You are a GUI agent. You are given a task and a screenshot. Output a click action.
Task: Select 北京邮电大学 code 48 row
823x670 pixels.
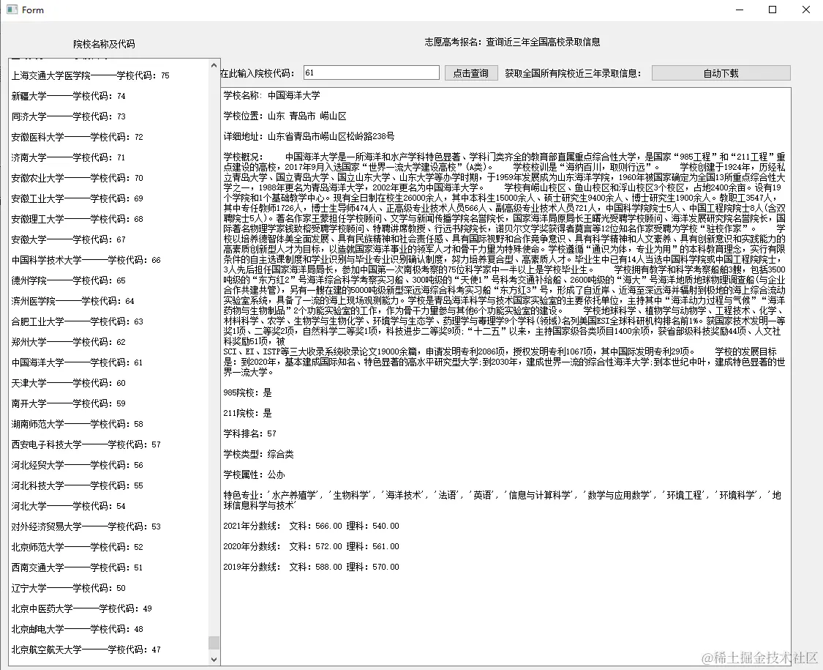point(77,629)
